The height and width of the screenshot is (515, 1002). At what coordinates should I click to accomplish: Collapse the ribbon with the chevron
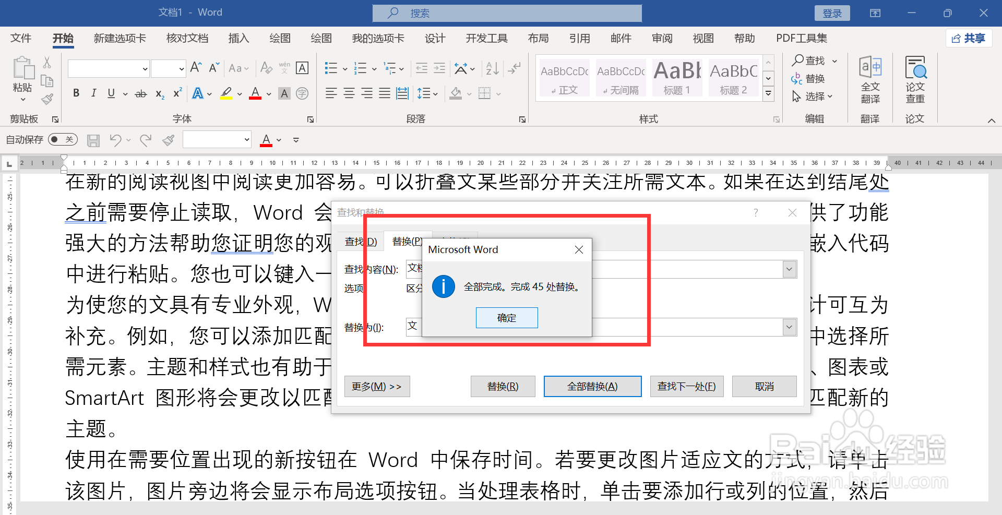(992, 121)
